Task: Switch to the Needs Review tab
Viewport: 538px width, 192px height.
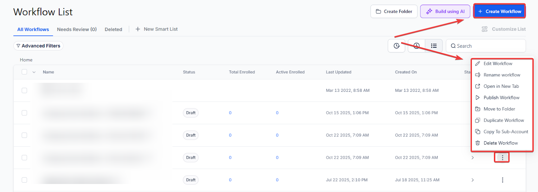Action: (x=77, y=29)
